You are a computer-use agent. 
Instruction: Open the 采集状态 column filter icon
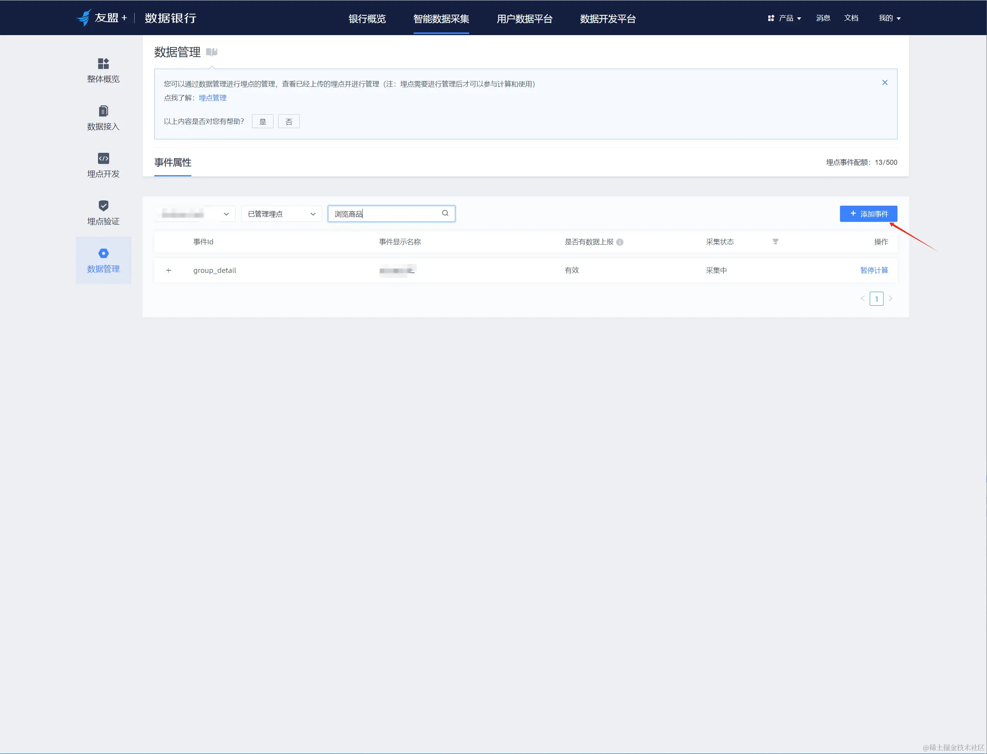coord(775,242)
